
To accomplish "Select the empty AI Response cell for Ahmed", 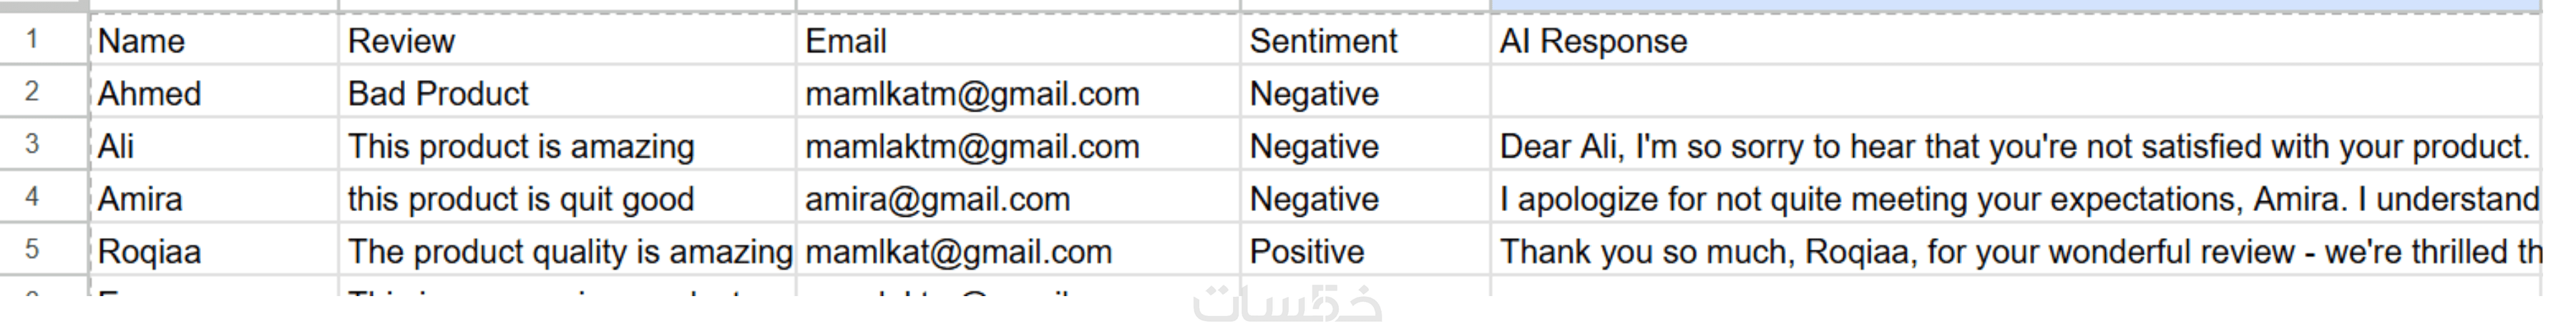I will click(x=2014, y=94).
